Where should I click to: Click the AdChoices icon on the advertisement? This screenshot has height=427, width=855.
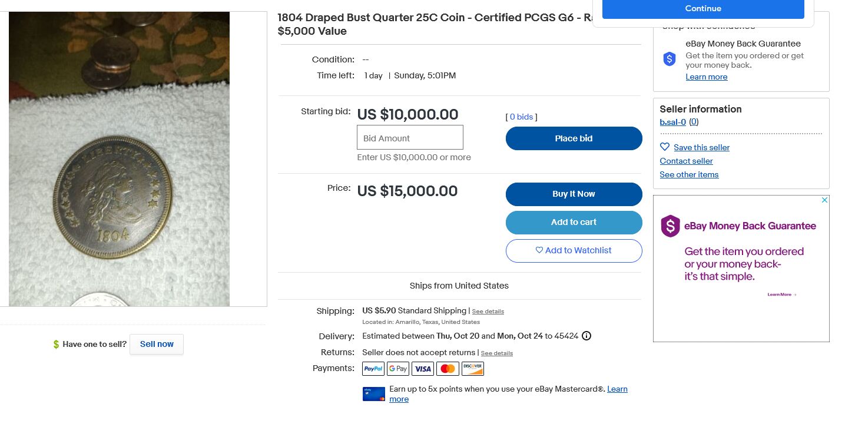pyautogui.click(x=825, y=200)
